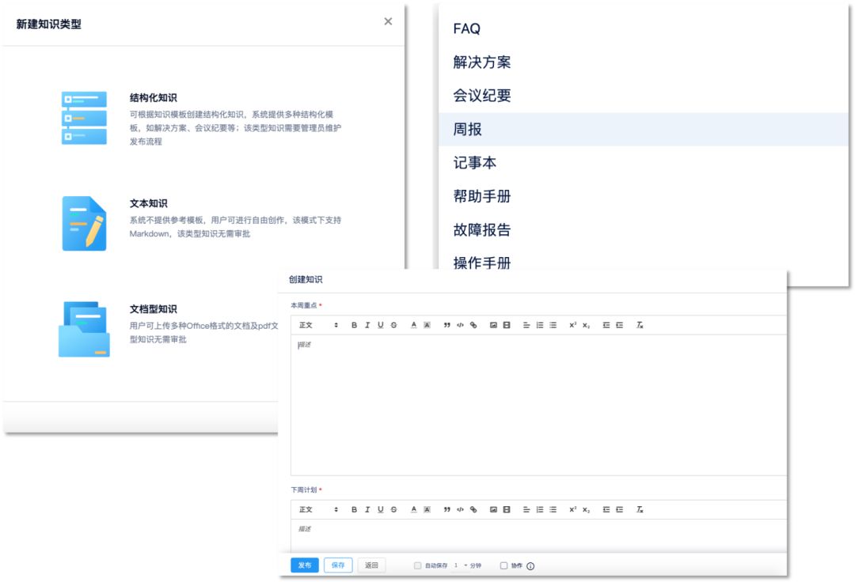Image resolution: width=855 pixels, height=582 pixels.
Task: Toggle underline in 下周计划 editor toolbar
Action: (x=380, y=509)
